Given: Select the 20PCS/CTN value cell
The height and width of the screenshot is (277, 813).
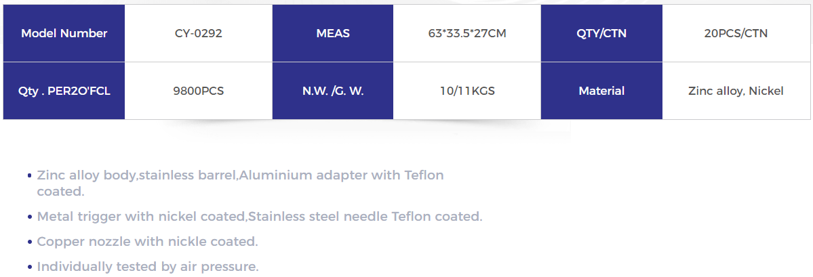Looking at the screenshot, I should (x=736, y=33).
